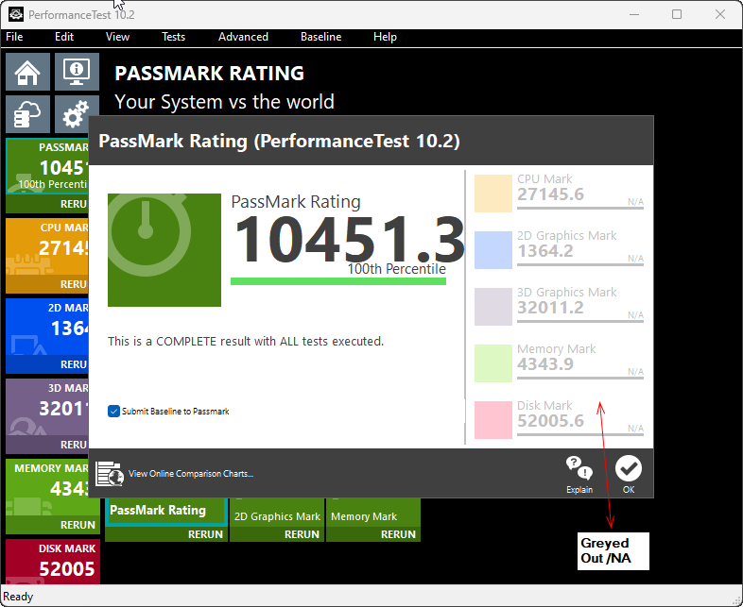
Task: Toggle Submit Baseline to Passmark checkbox
Action: 113,412
